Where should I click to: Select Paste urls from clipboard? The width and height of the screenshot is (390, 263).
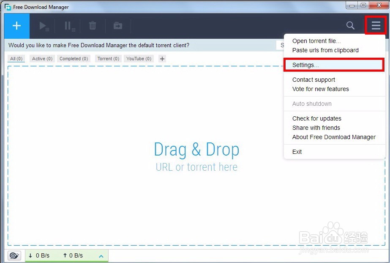(x=334, y=51)
